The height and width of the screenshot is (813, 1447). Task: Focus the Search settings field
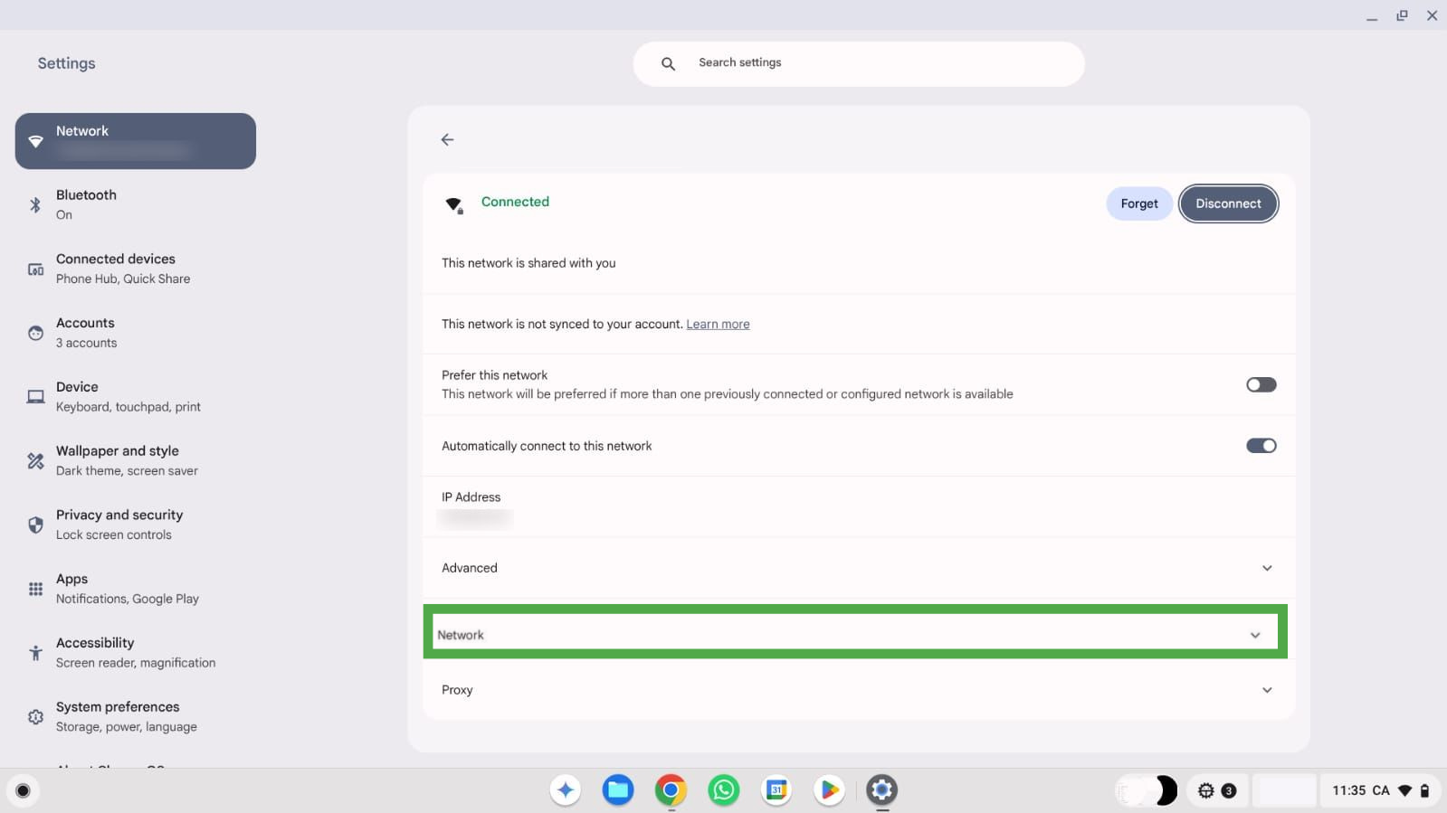[x=859, y=63]
